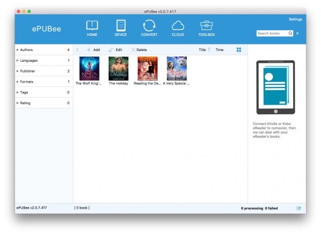Image resolution: width=321 pixels, height=235 pixels.
Task: Click the '[ 0 book ]' status text
Action: point(82,208)
